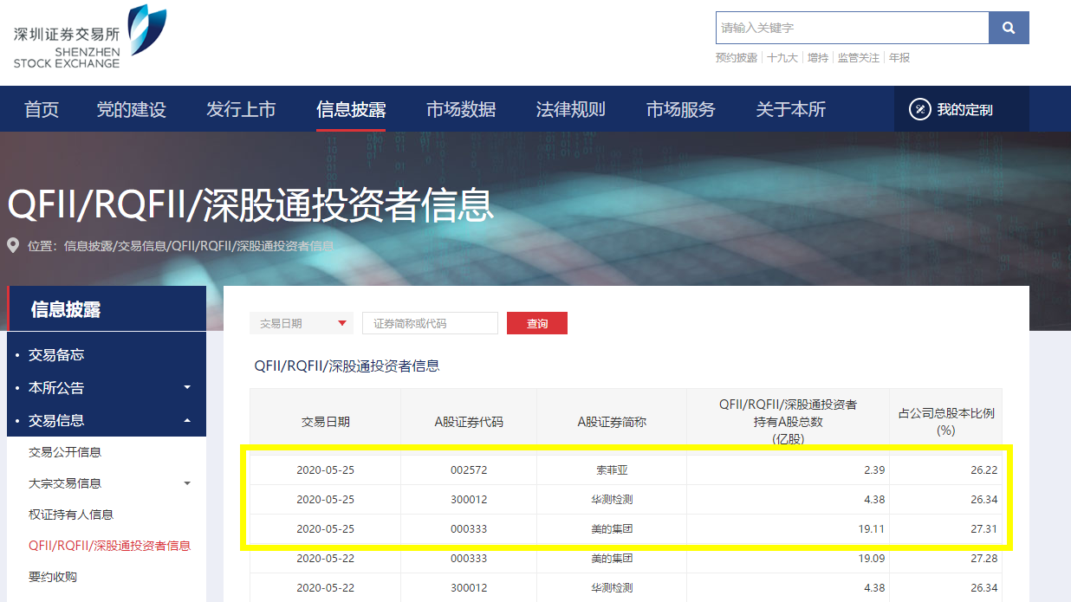The height and width of the screenshot is (602, 1071).
Task: Open the 党的建设 navigation tab
Action: coord(131,109)
